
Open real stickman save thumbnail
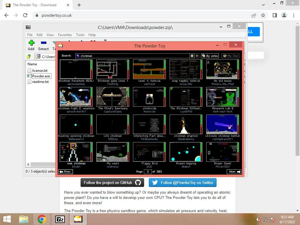pyautogui.click(x=76, y=152)
